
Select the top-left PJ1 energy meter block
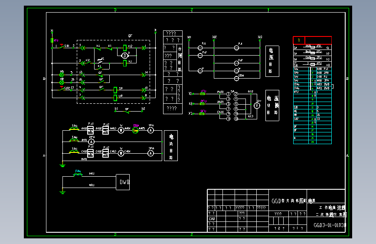[x=90, y=130]
